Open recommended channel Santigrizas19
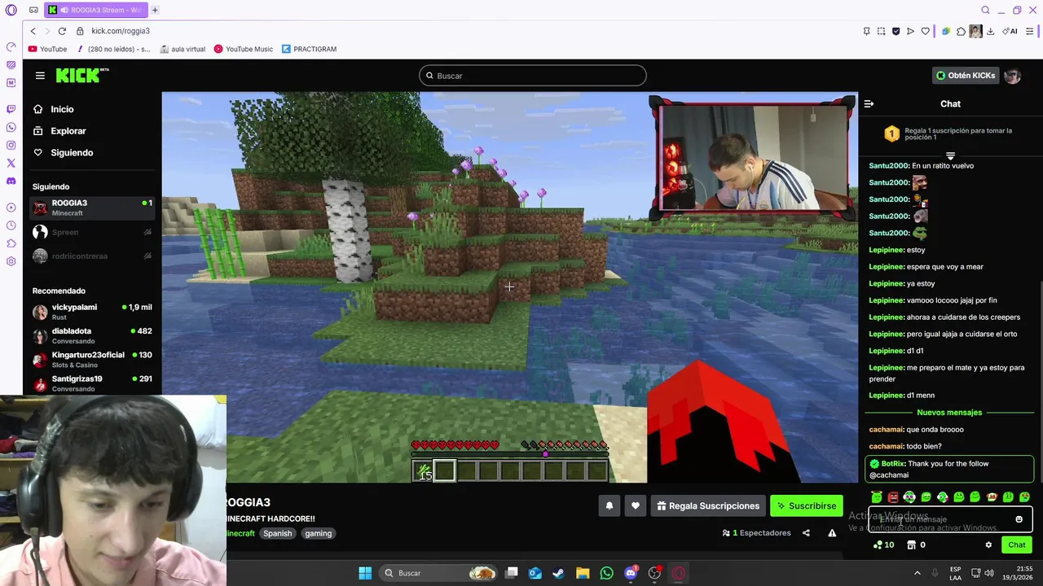 [92, 383]
